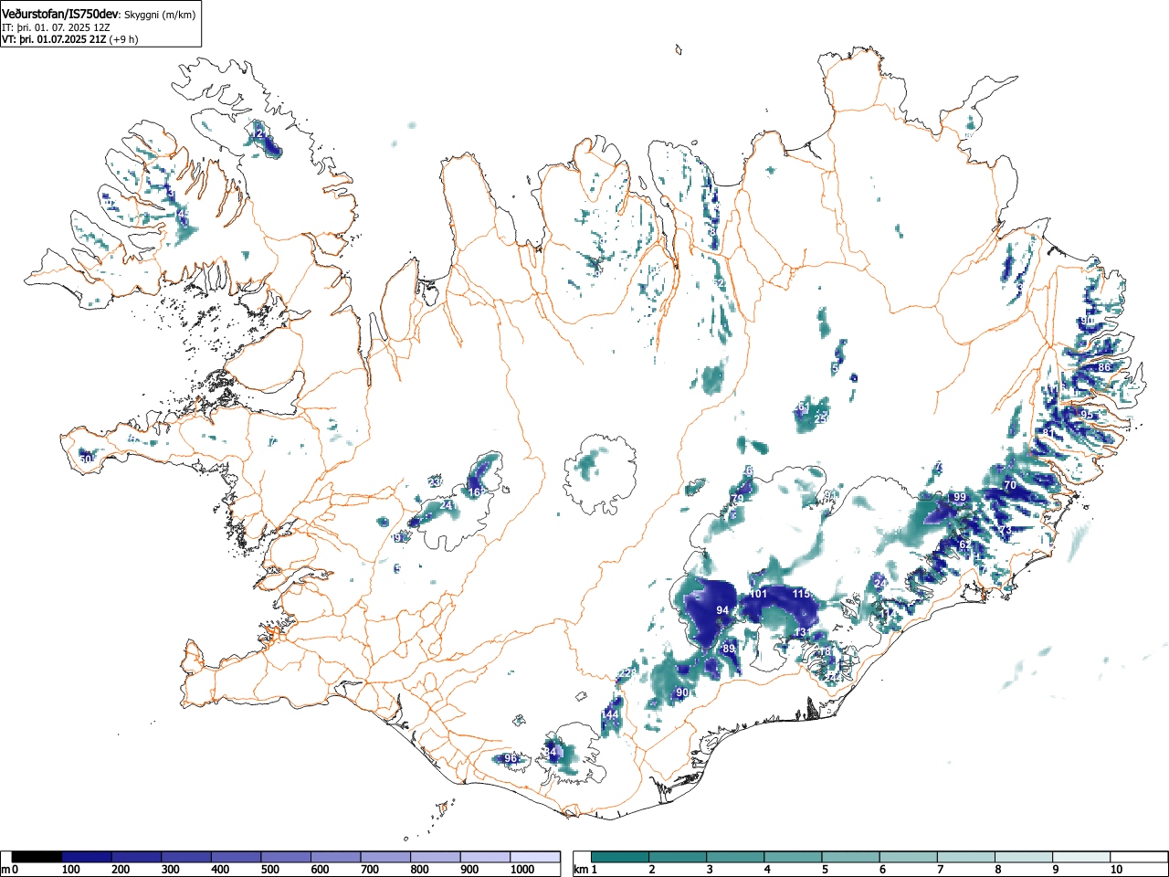The width and height of the screenshot is (1169, 877).
Task: Click visibility value 62 on map
Action: point(964,544)
